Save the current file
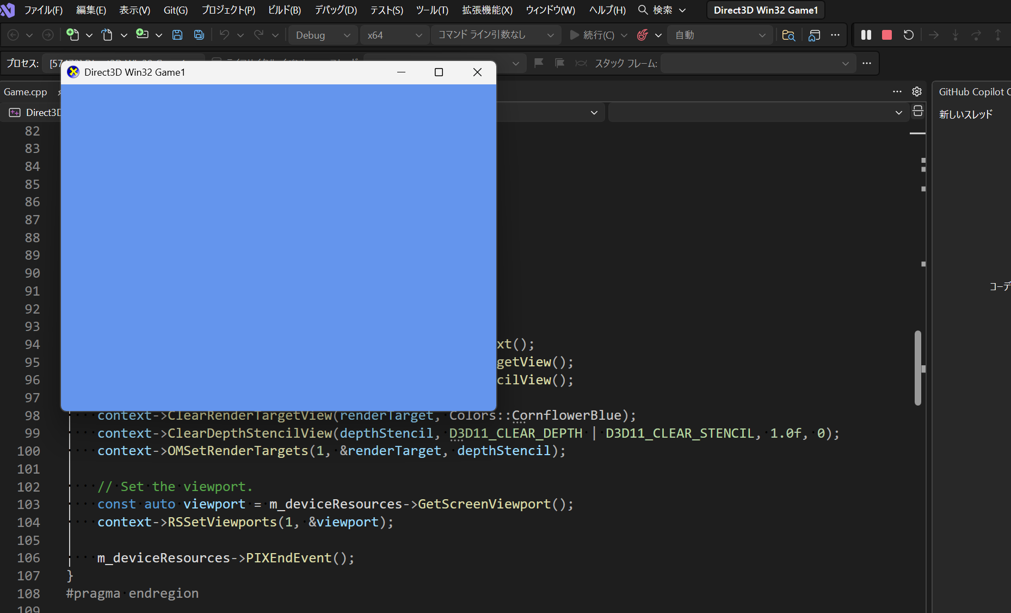 (x=177, y=35)
